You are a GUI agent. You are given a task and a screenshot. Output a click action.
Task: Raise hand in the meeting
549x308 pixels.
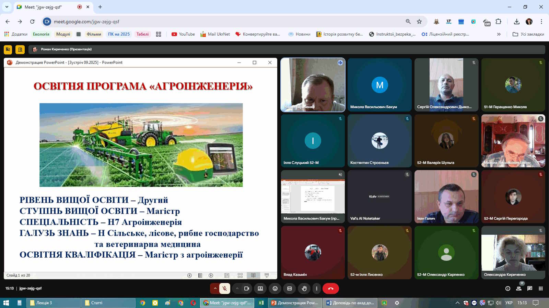304,288
